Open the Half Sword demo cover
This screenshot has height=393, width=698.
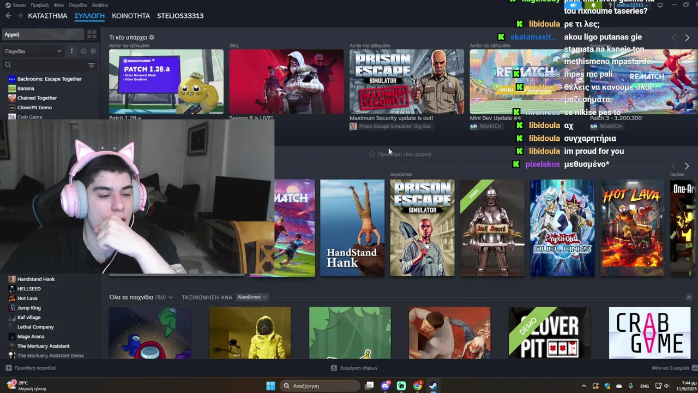[x=492, y=228]
